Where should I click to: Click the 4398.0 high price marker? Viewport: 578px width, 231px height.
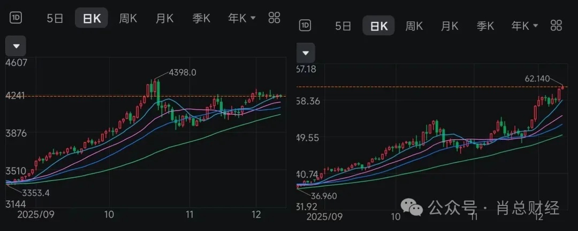coord(182,72)
